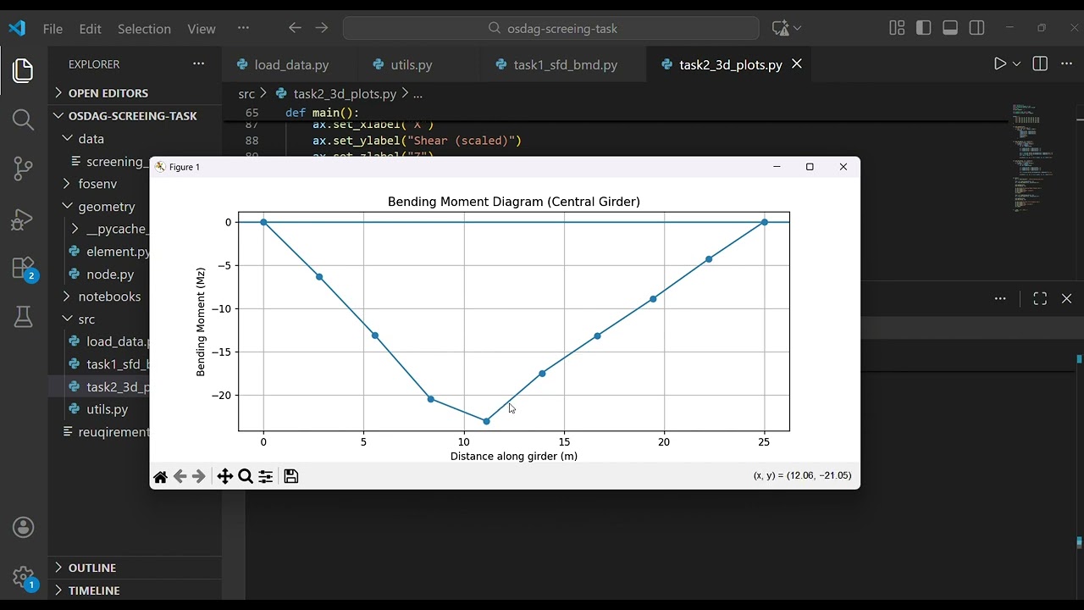Open the Explorer view in activity bar
The image size is (1084, 610).
24,70
